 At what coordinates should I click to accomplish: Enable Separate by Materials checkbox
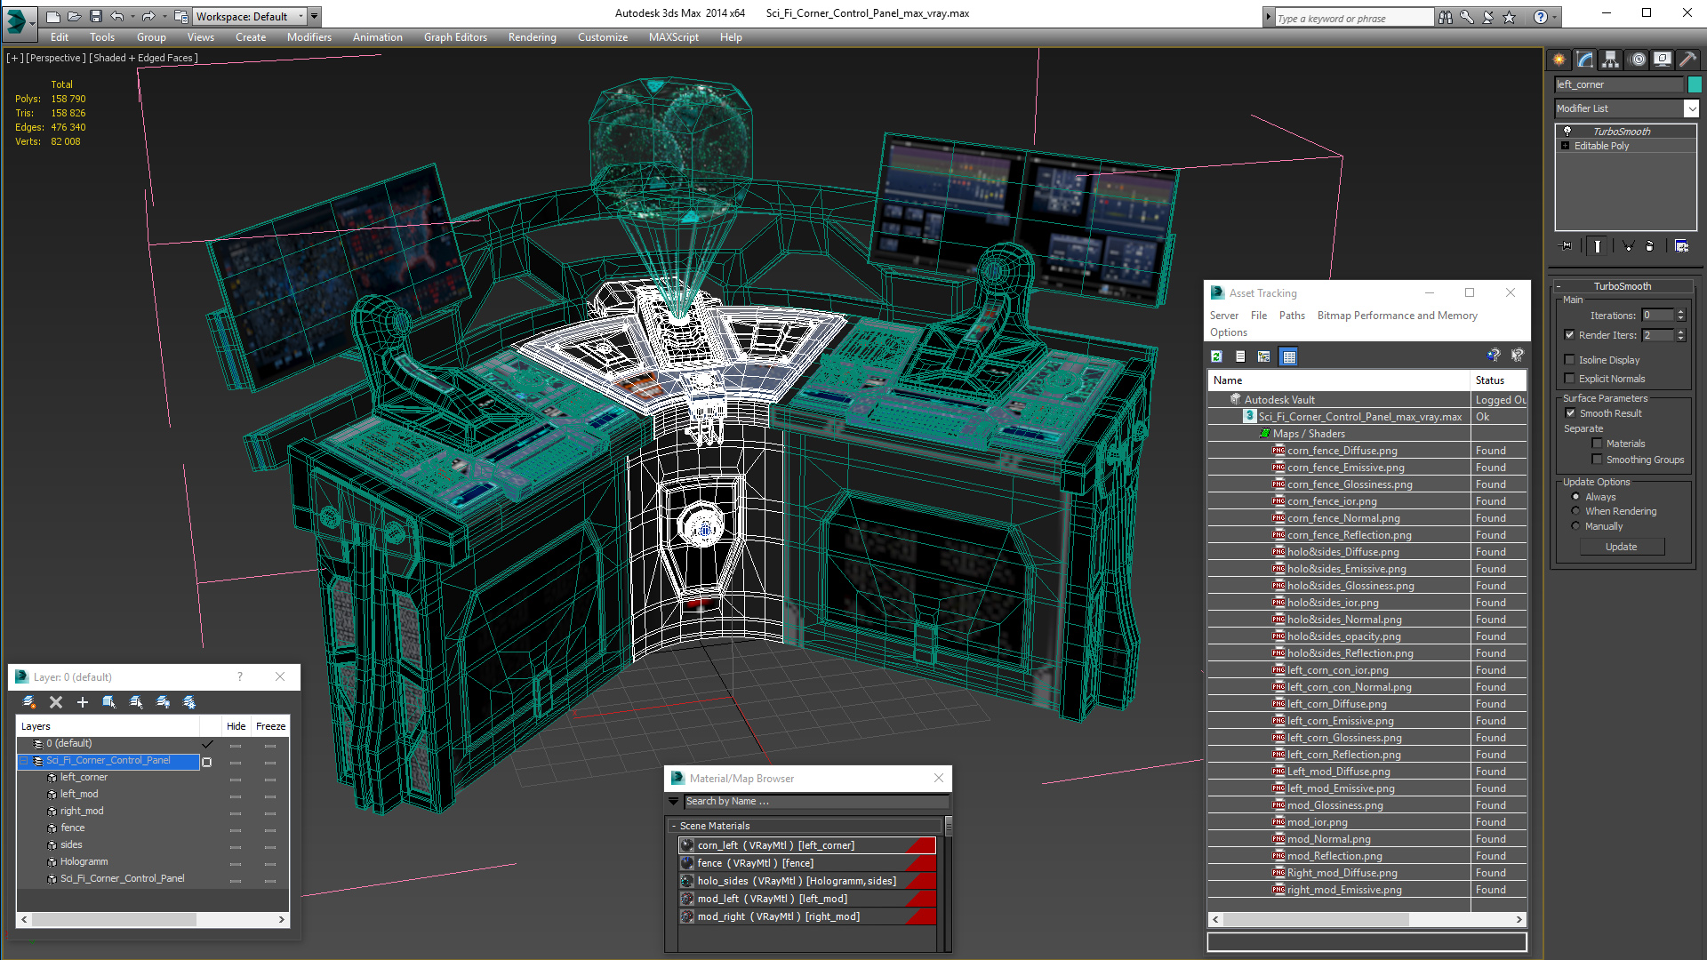[x=1598, y=444]
